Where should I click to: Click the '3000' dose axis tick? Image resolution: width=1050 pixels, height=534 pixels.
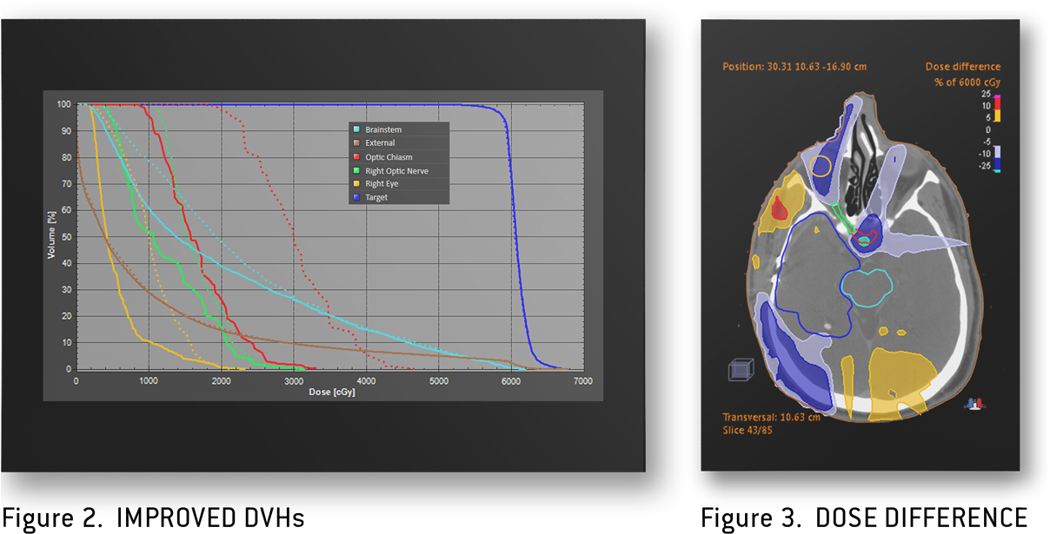[x=294, y=381]
